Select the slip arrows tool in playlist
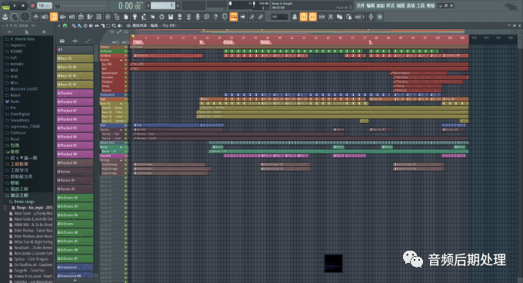 click(x=97, y=25)
